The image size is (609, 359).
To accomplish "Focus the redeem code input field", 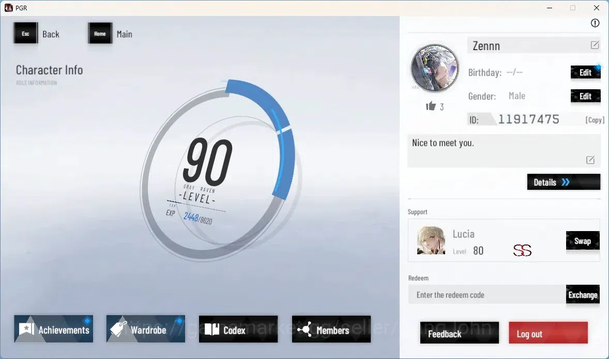I will point(487,295).
